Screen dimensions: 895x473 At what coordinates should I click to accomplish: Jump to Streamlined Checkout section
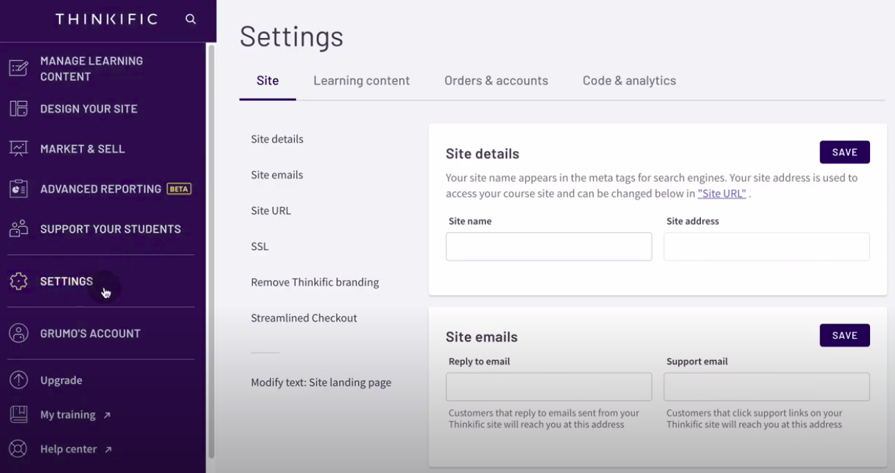click(x=304, y=318)
